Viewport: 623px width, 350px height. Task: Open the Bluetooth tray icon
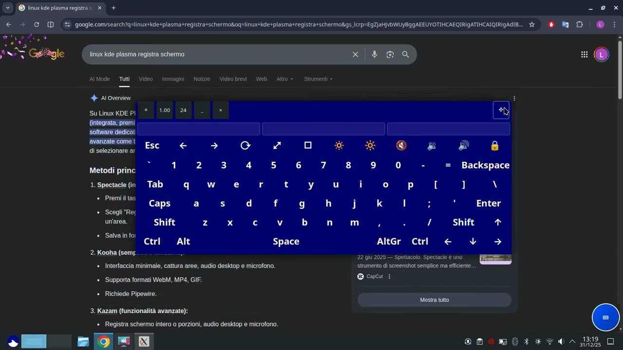tap(526, 342)
